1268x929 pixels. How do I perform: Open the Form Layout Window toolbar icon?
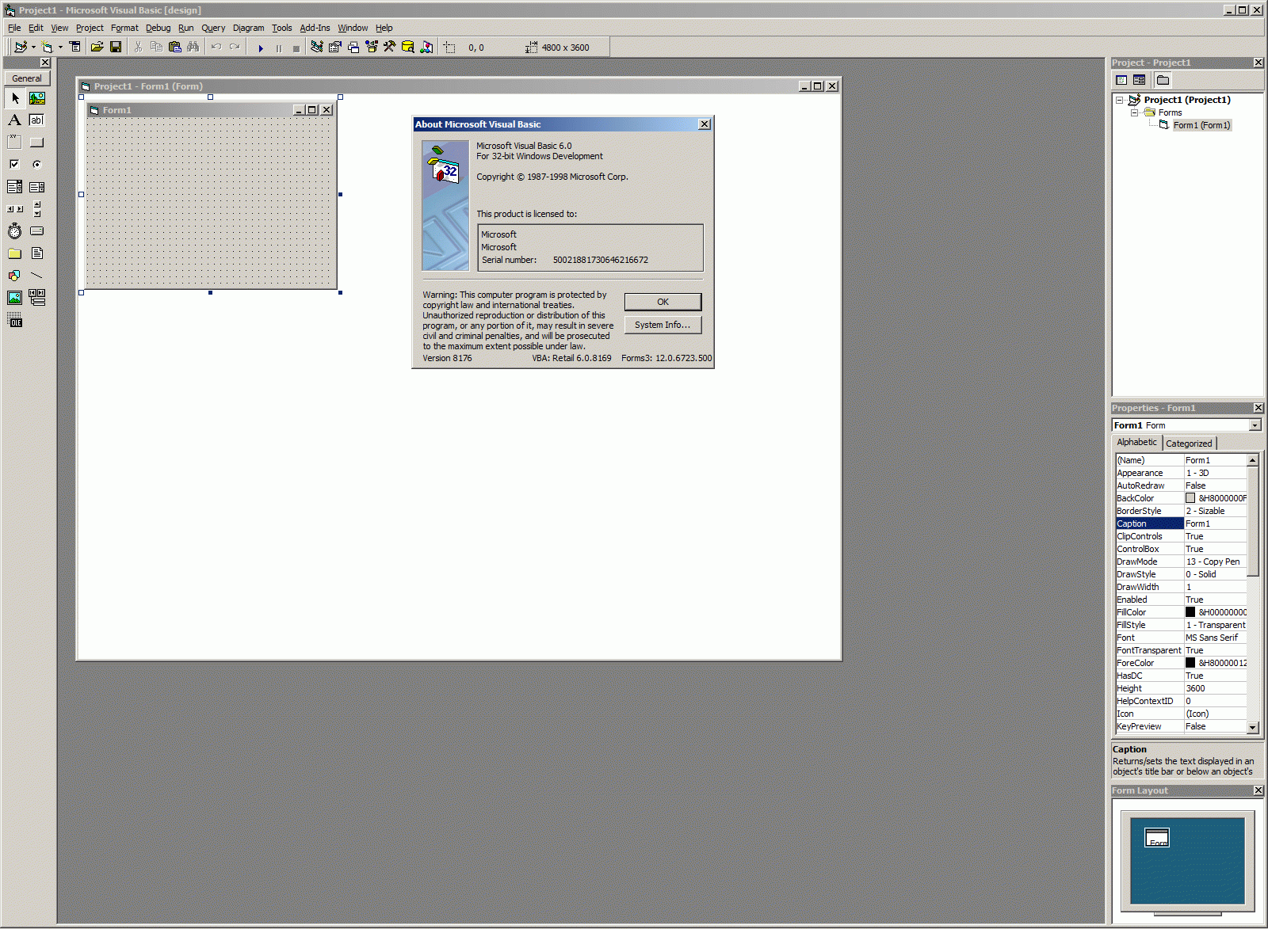click(x=353, y=48)
